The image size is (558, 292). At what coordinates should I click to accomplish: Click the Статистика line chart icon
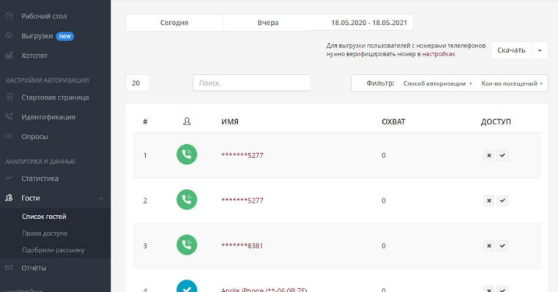click(x=9, y=178)
